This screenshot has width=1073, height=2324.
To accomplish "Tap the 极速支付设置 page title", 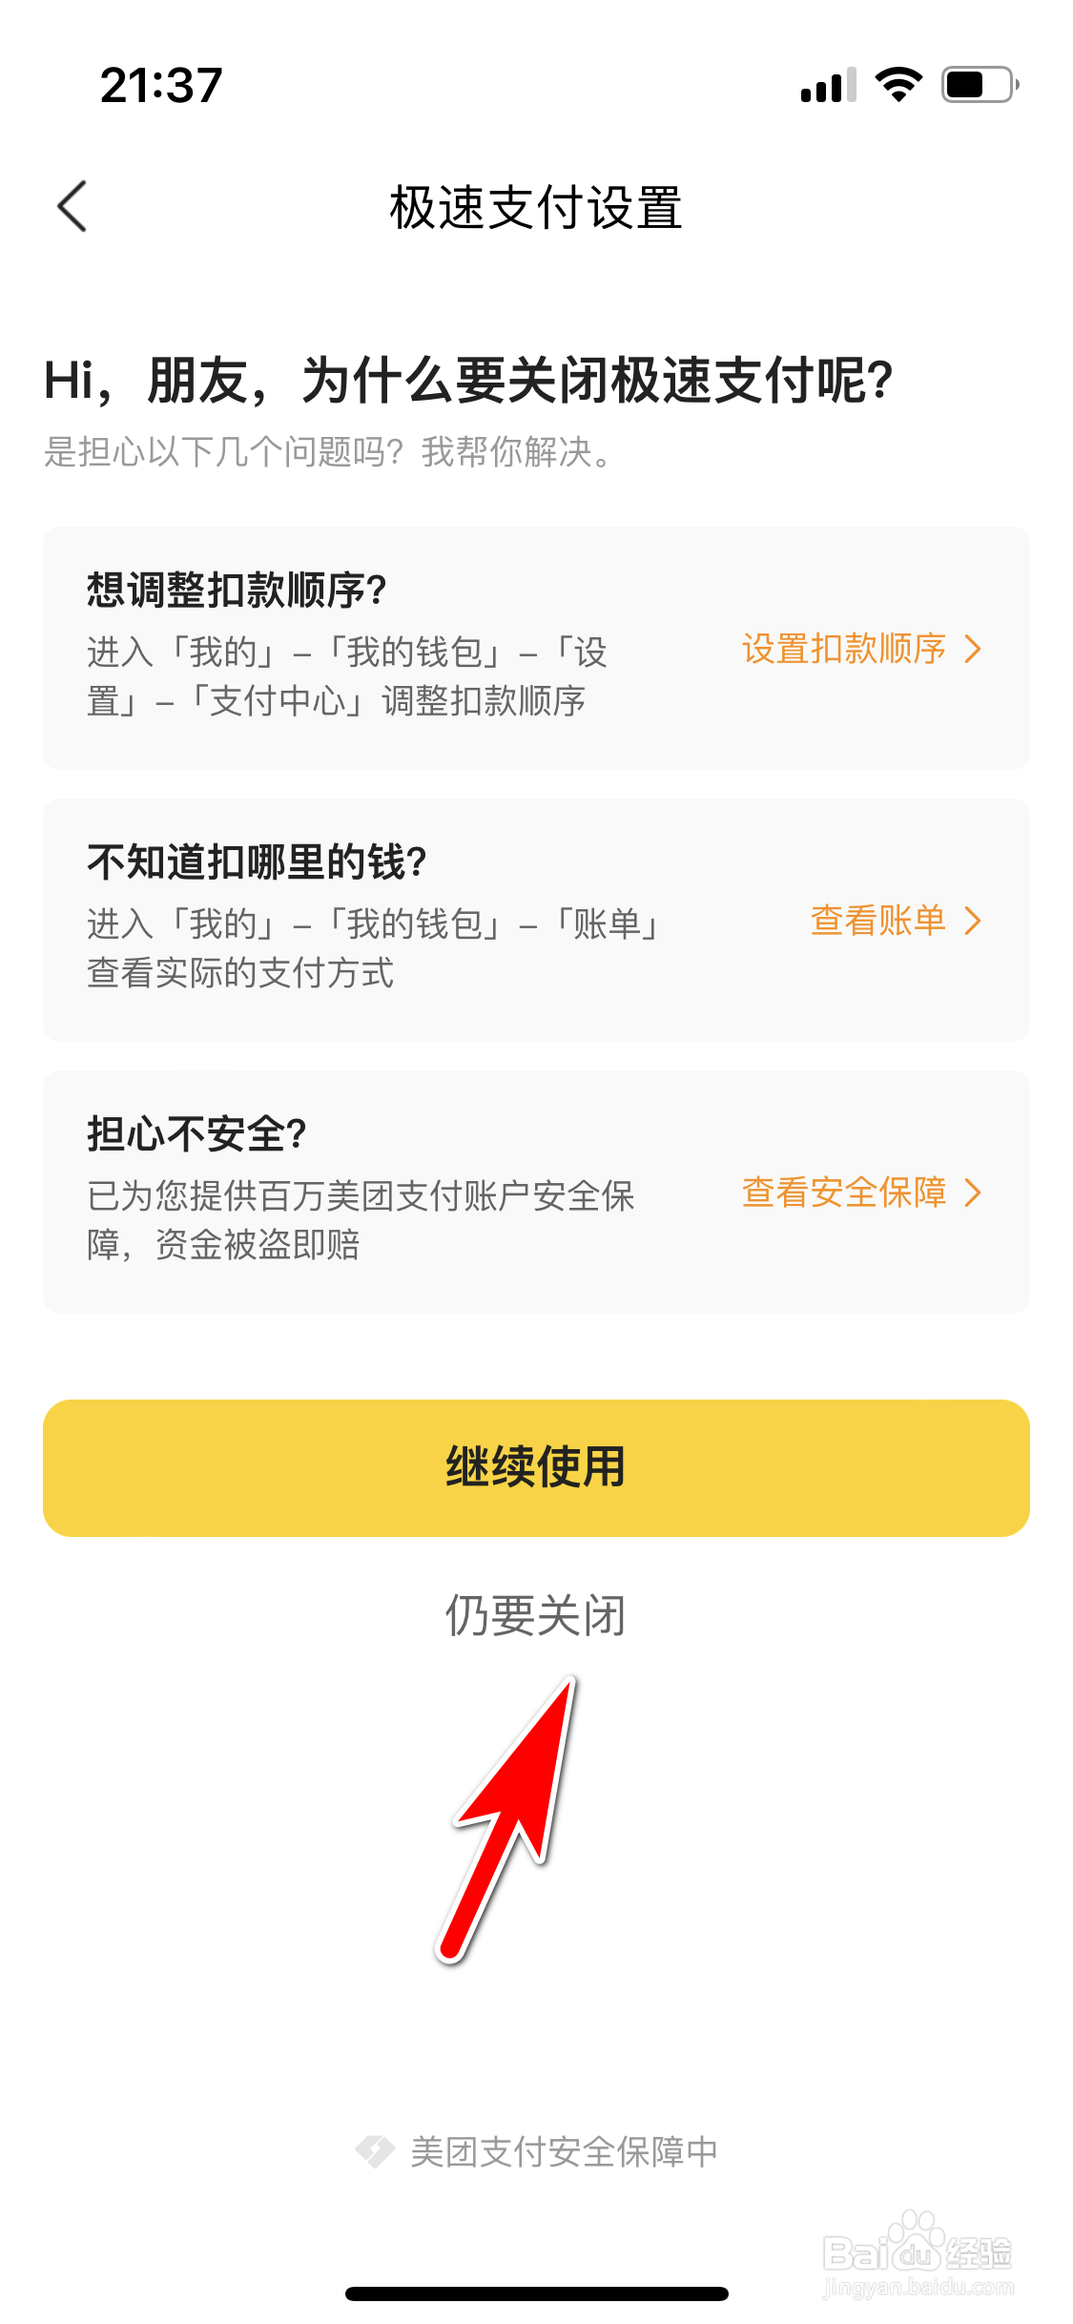I will pos(536,207).
